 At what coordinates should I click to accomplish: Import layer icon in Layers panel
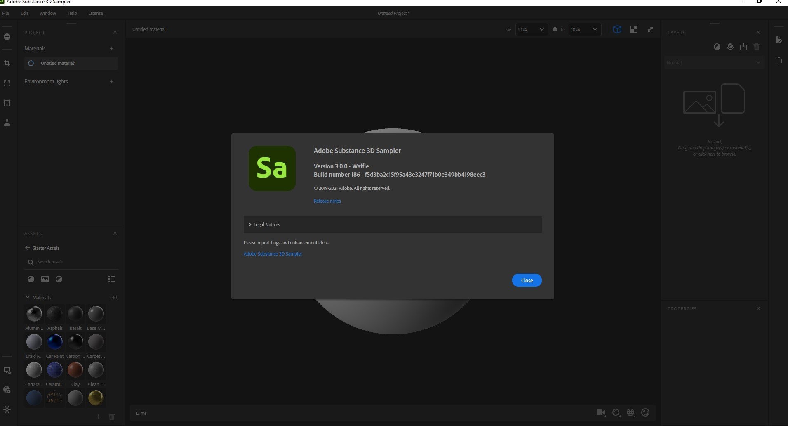(x=743, y=47)
